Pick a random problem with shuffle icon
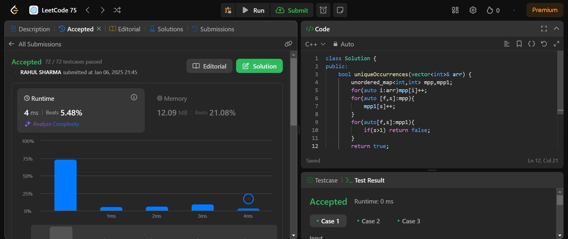This screenshot has height=239, width=568. (x=117, y=10)
